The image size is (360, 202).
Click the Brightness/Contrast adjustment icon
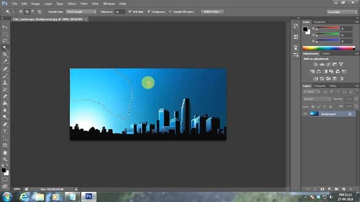point(316,65)
